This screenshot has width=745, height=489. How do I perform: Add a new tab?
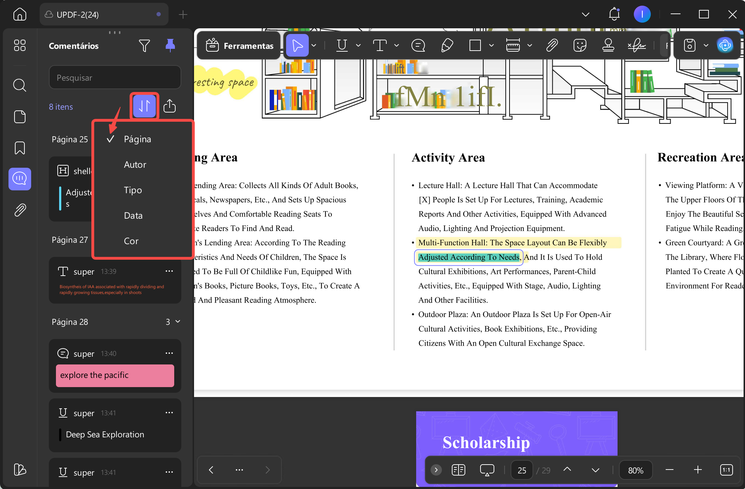pyautogui.click(x=183, y=15)
